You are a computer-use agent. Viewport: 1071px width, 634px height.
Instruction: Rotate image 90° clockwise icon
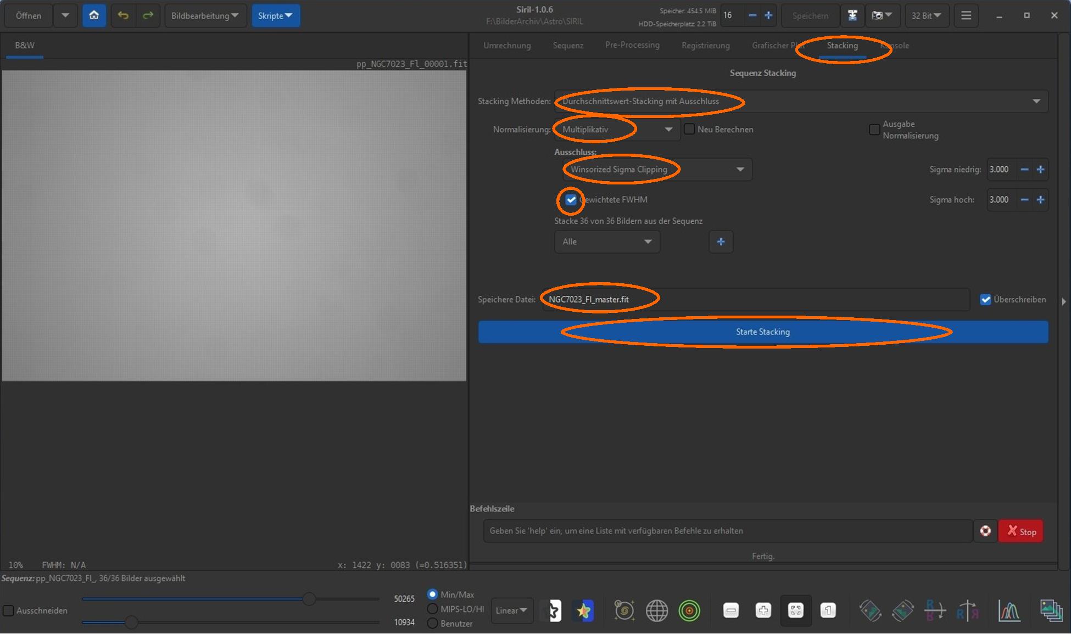[x=903, y=610]
